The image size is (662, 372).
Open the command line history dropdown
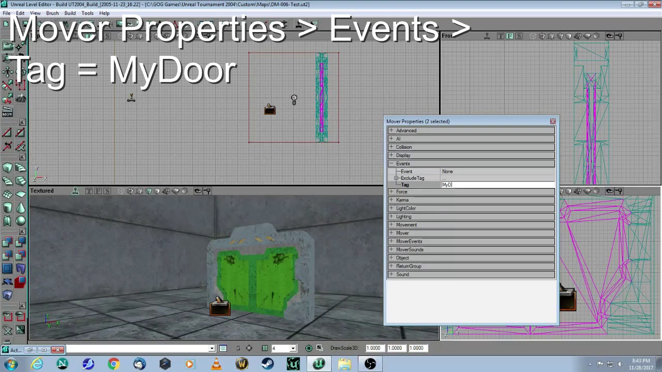(212, 348)
